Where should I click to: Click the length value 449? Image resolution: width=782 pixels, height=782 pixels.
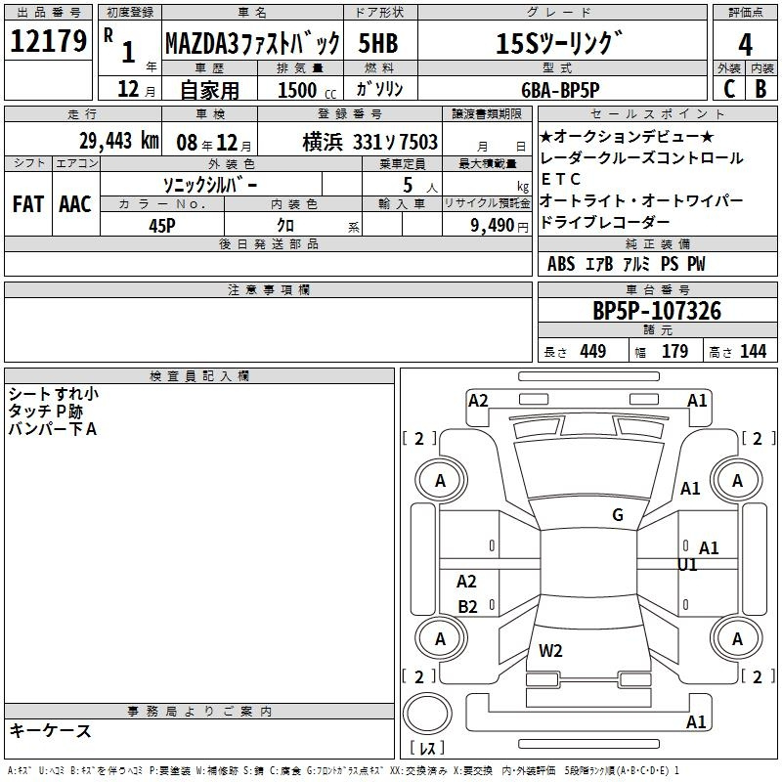[x=593, y=351]
